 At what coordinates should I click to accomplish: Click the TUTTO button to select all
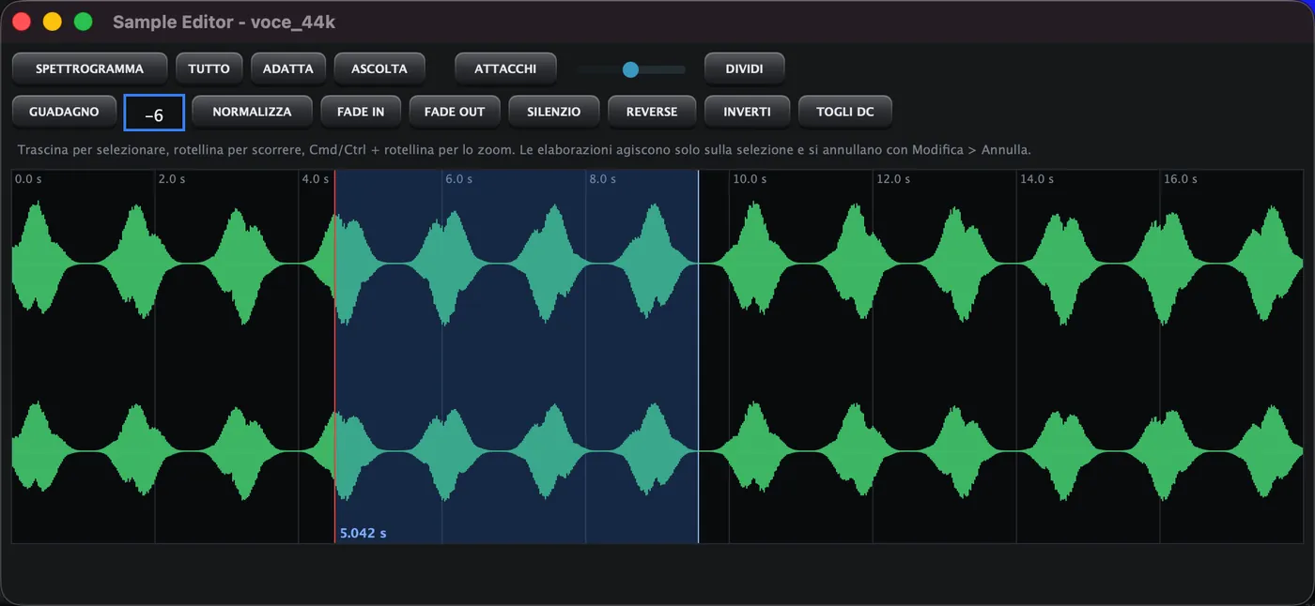coord(209,68)
